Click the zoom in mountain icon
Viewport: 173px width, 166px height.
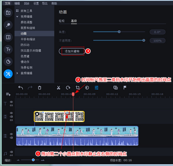pyautogui.click(x=43, y=160)
